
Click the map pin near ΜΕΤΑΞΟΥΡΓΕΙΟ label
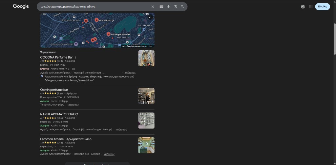(86, 21)
